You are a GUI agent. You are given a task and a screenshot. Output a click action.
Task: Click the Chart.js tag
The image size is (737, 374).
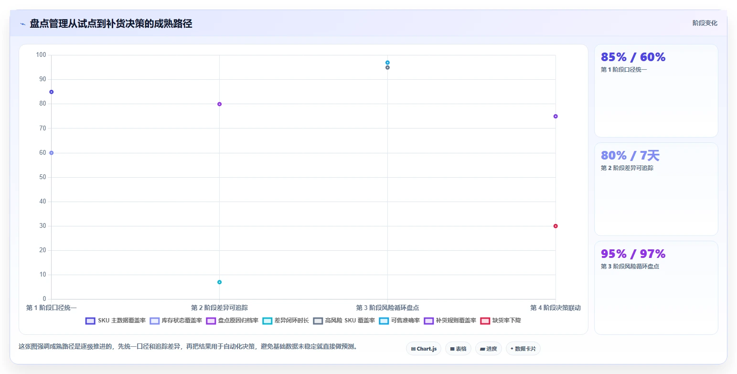pos(424,349)
